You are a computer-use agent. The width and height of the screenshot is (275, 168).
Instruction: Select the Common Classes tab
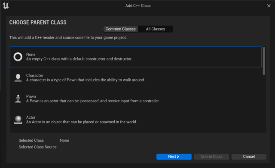tap(120, 29)
